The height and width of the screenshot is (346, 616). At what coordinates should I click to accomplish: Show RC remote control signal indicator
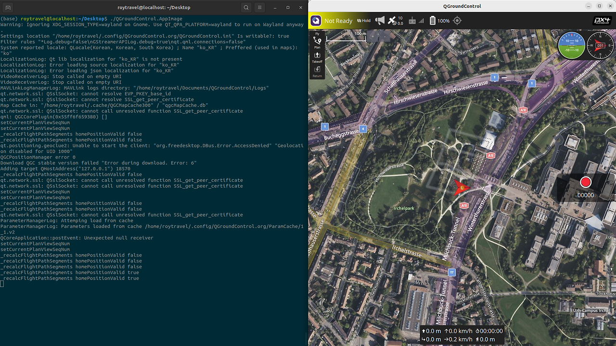click(412, 21)
